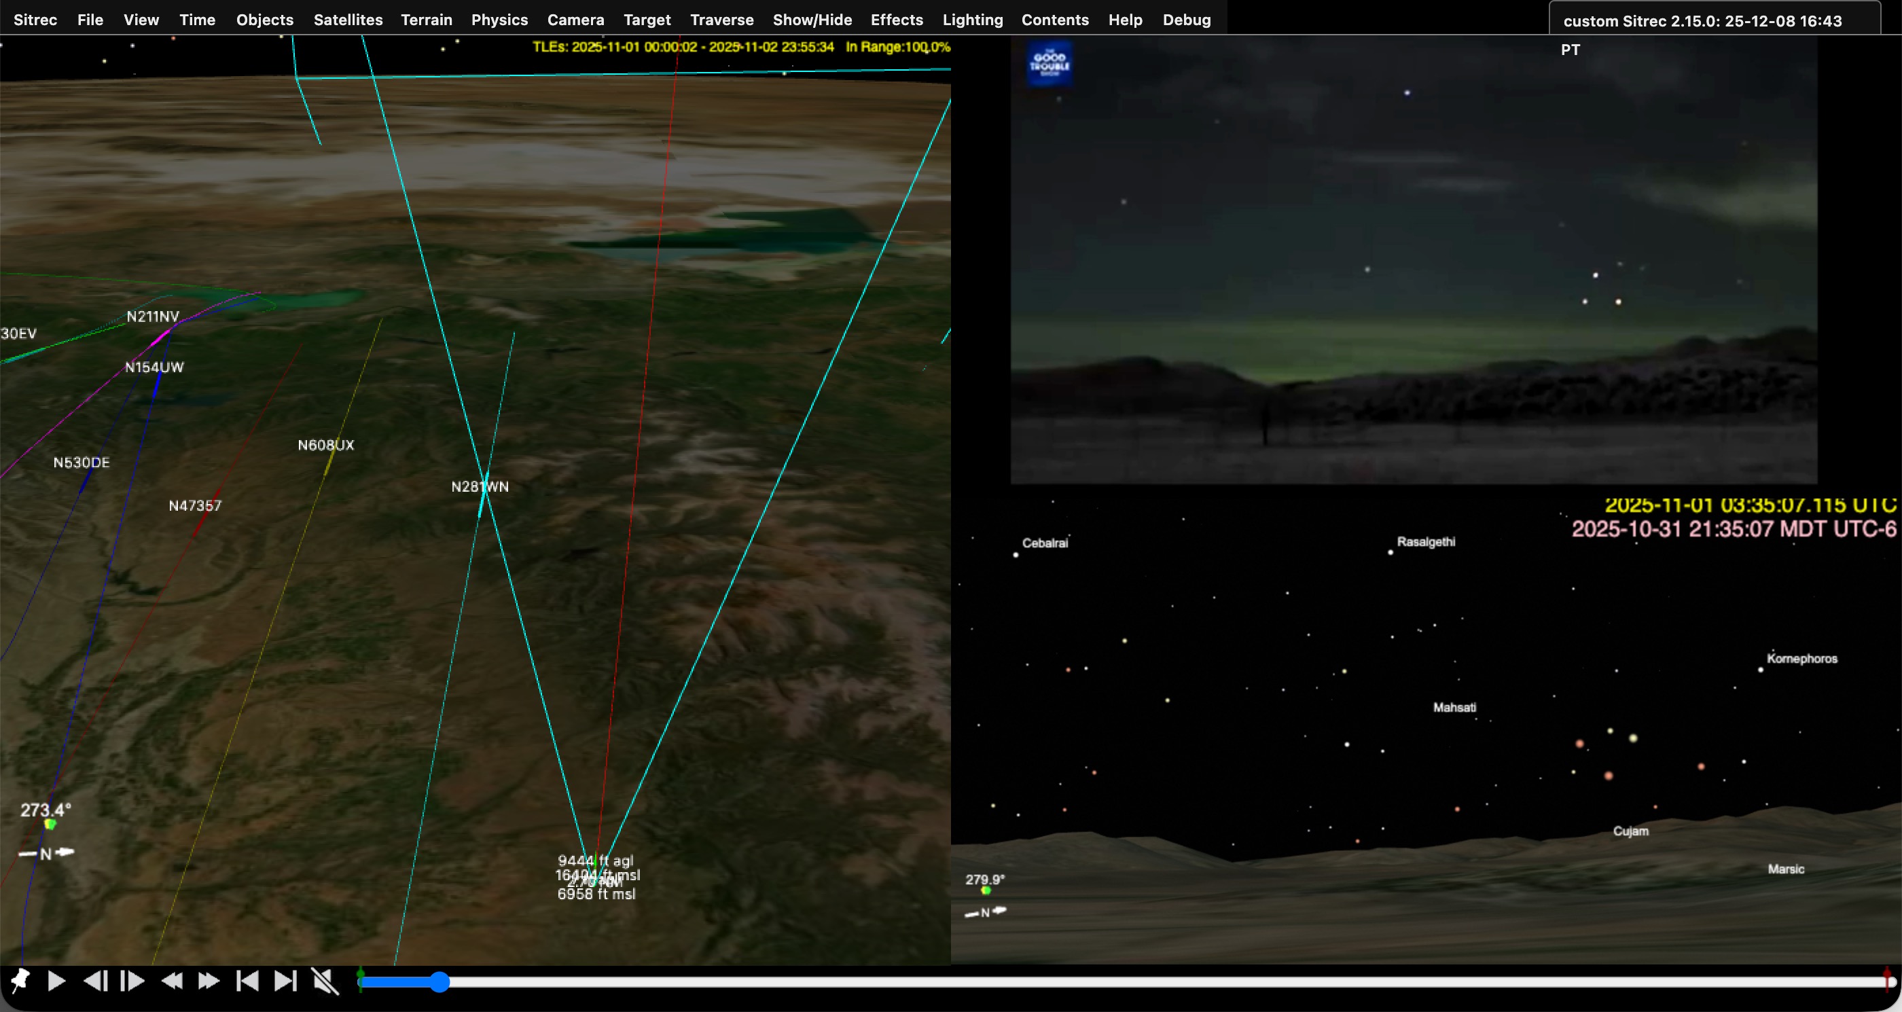Image resolution: width=1902 pixels, height=1012 pixels.
Task: Open the Lighting menu
Action: 973,20
